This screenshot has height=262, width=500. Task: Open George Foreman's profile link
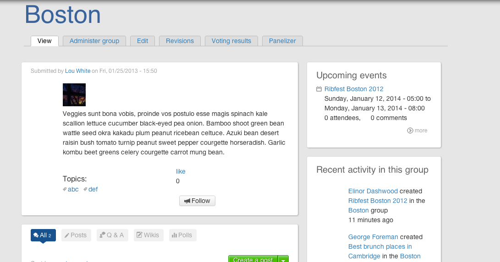coord(373,237)
